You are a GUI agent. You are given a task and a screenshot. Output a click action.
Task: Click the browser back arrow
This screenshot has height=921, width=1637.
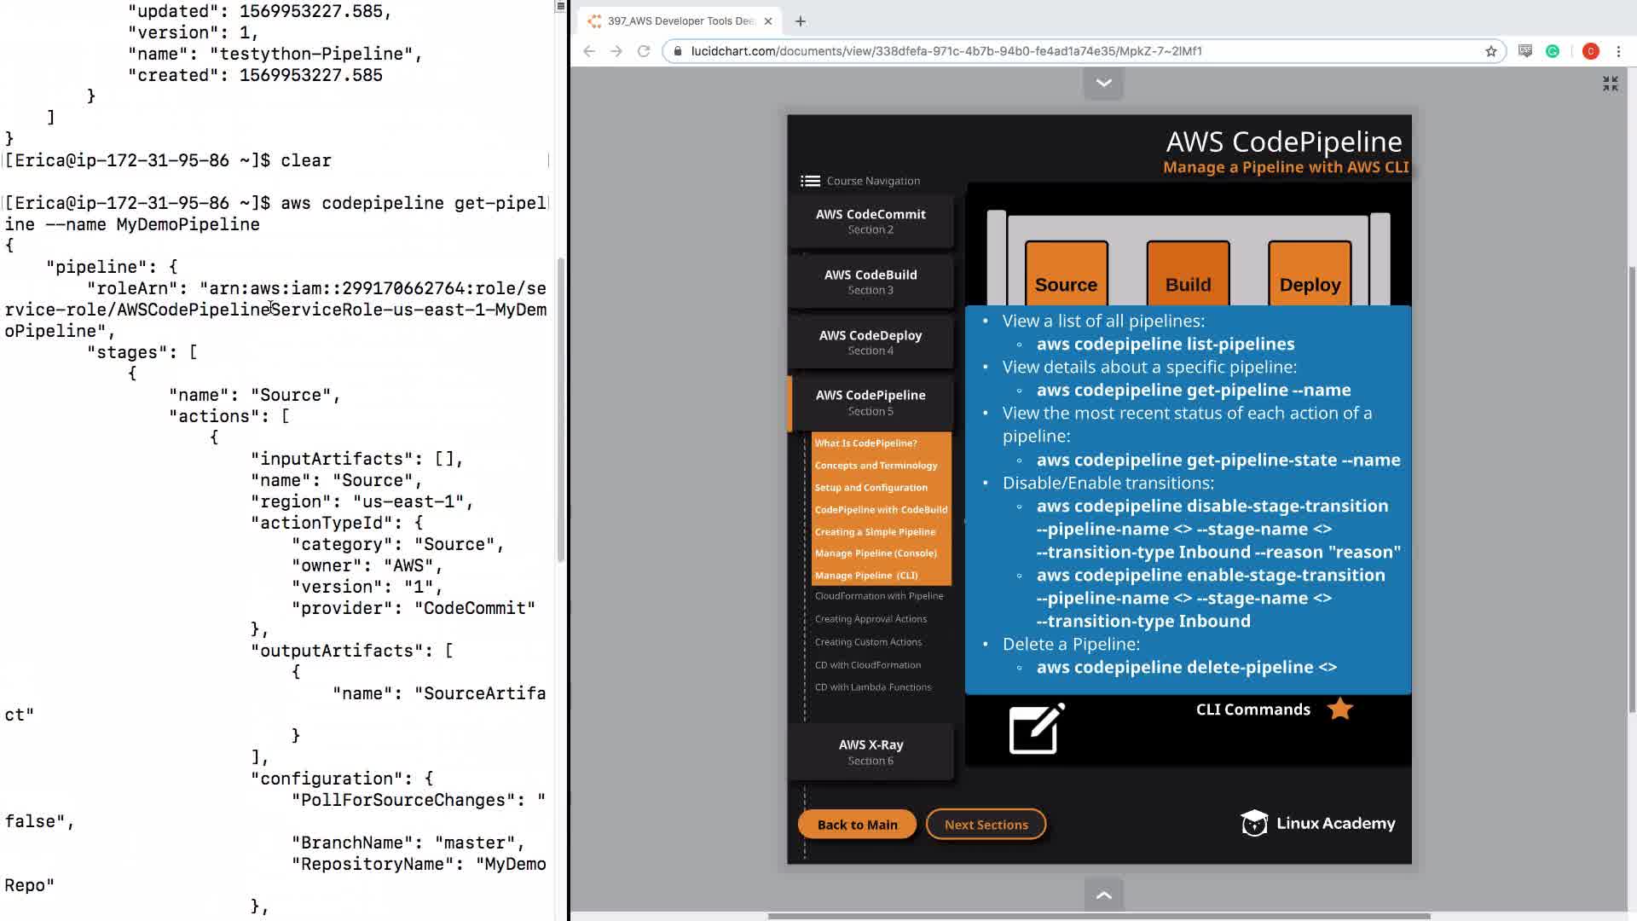[589, 51]
